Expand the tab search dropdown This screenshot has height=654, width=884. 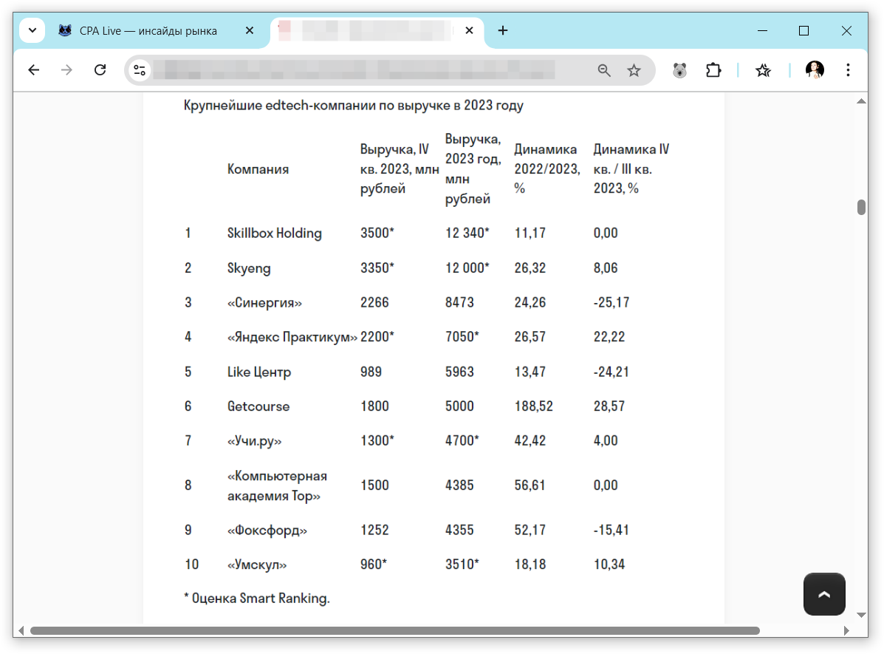pos(32,30)
